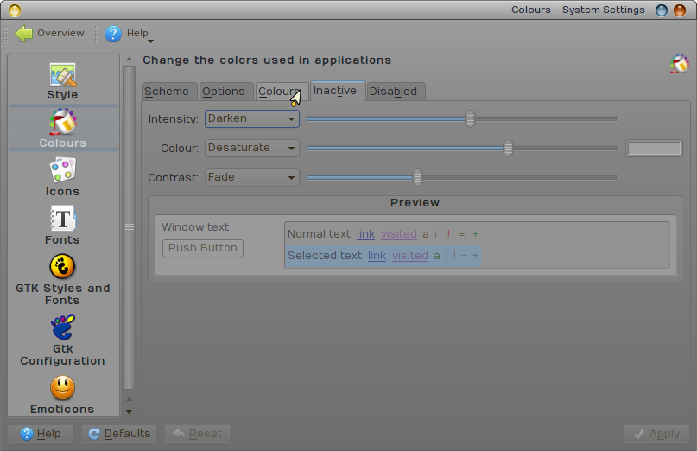Click the Selected text link in preview
This screenshot has height=451, width=697.
pyautogui.click(x=377, y=256)
